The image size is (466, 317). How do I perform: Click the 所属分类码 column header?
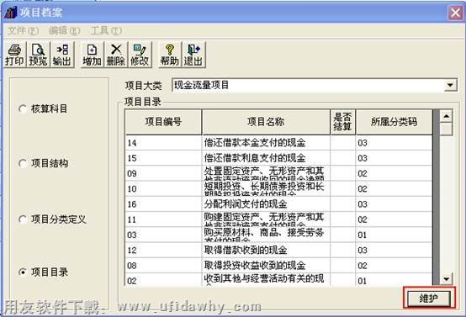394,122
